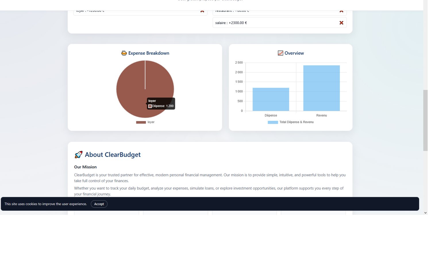This screenshot has height=258, width=431.
Task: Click the Dépense bar in Overview chart
Action: click(x=271, y=99)
